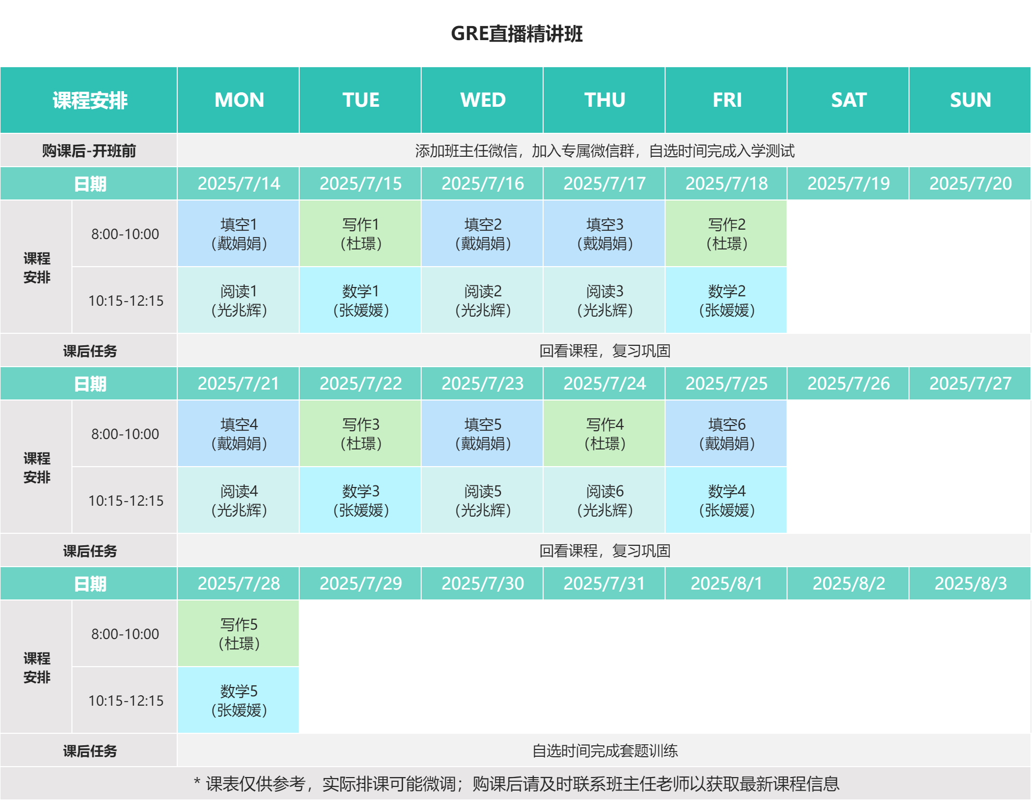Viewport: 1032px width, 801px height.
Task: Click date cell 2025/7/16
Action: (483, 183)
